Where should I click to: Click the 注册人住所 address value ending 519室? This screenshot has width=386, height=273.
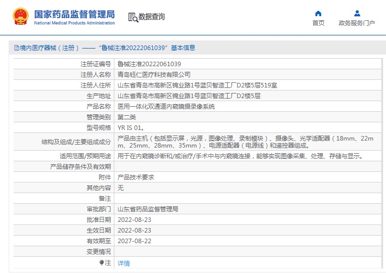[x=197, y=85]
